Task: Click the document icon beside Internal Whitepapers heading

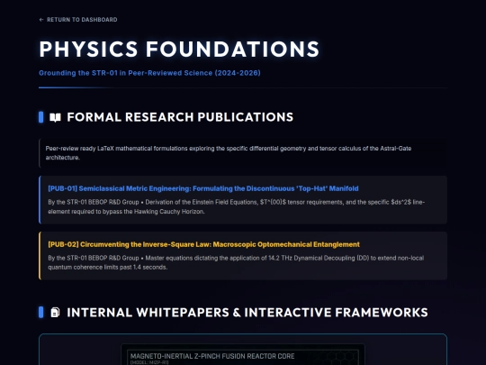Action: pos(55,312)
